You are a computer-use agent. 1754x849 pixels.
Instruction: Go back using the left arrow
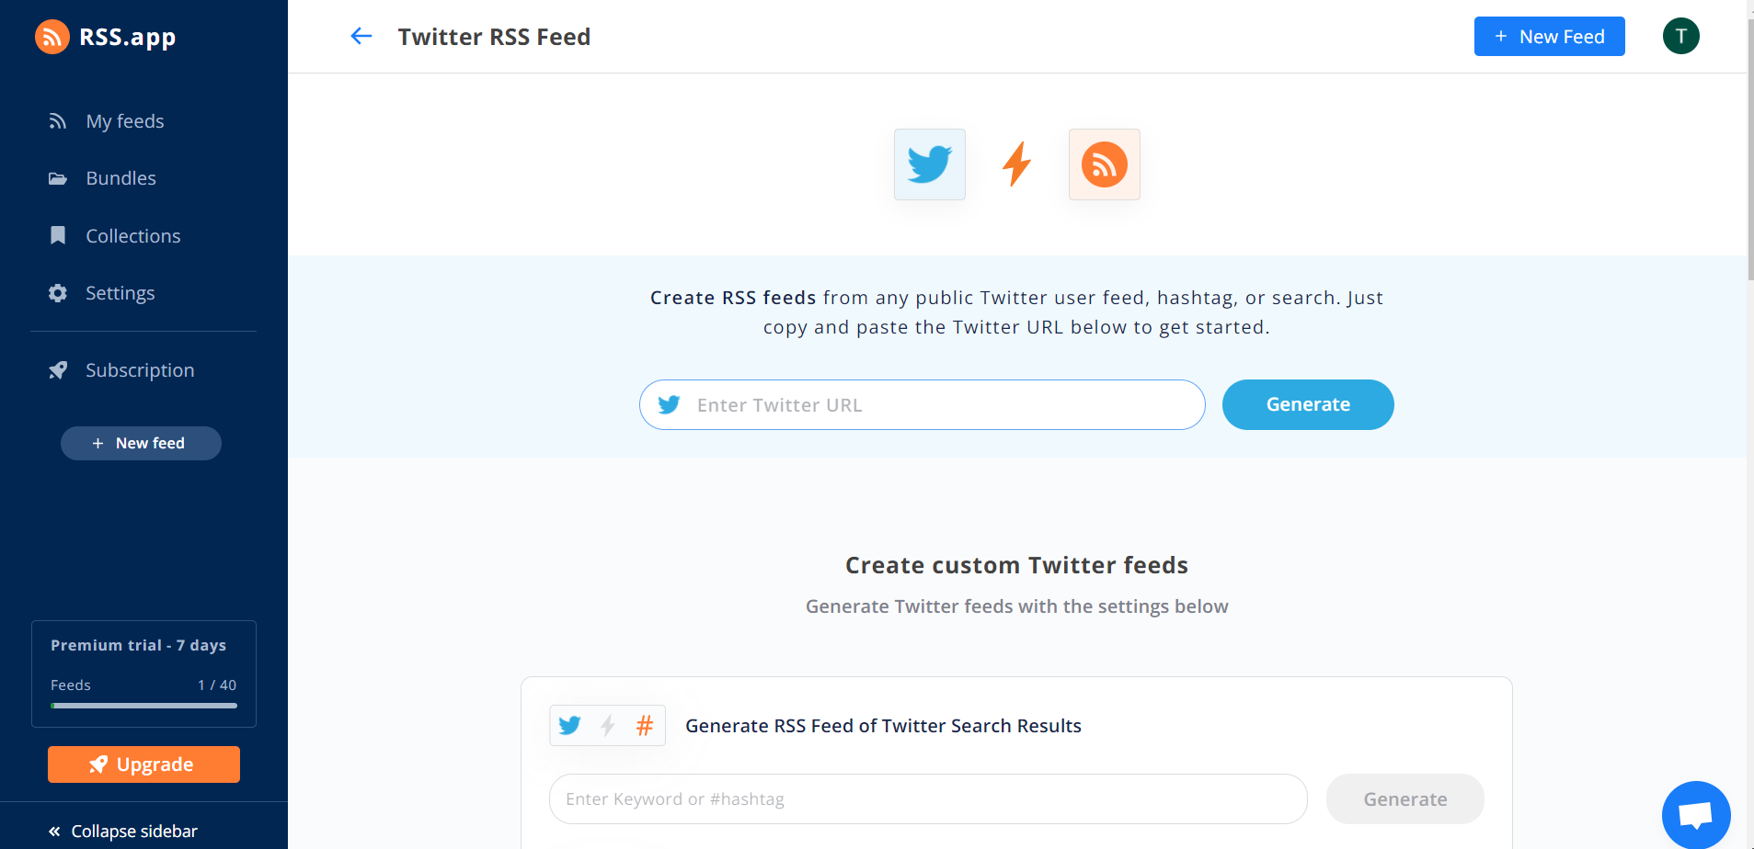click(x=361, y=36)
